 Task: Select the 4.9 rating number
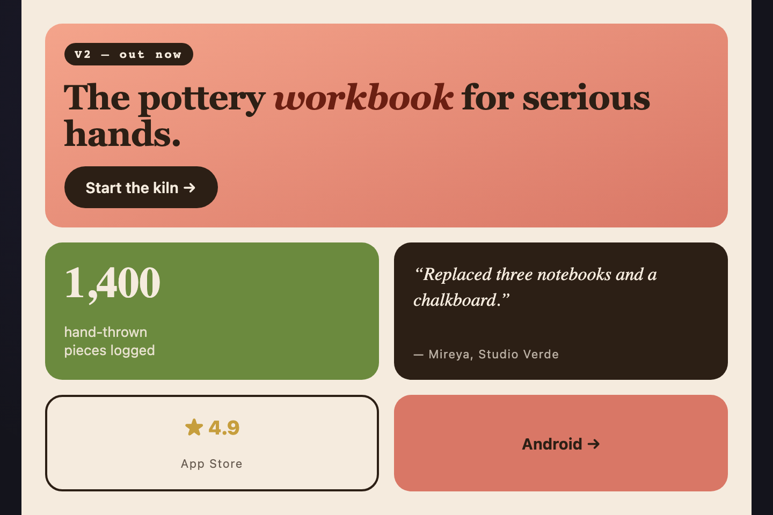[224, 428]
